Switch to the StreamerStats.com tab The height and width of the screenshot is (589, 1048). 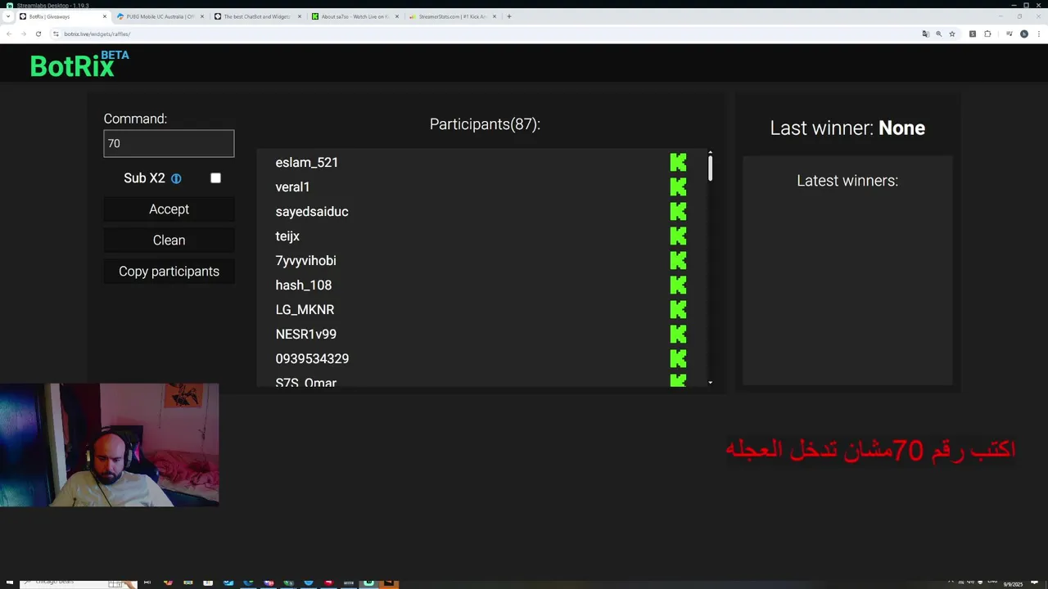click(x=452, y=16)
